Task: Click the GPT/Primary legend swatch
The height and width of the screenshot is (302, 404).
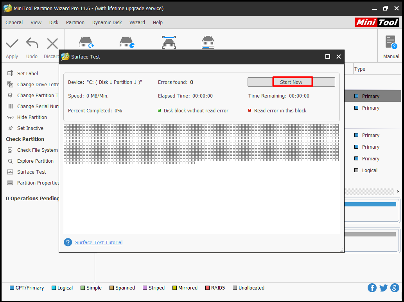Action: 12,288
